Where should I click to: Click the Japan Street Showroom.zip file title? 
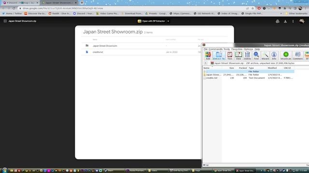22,21
